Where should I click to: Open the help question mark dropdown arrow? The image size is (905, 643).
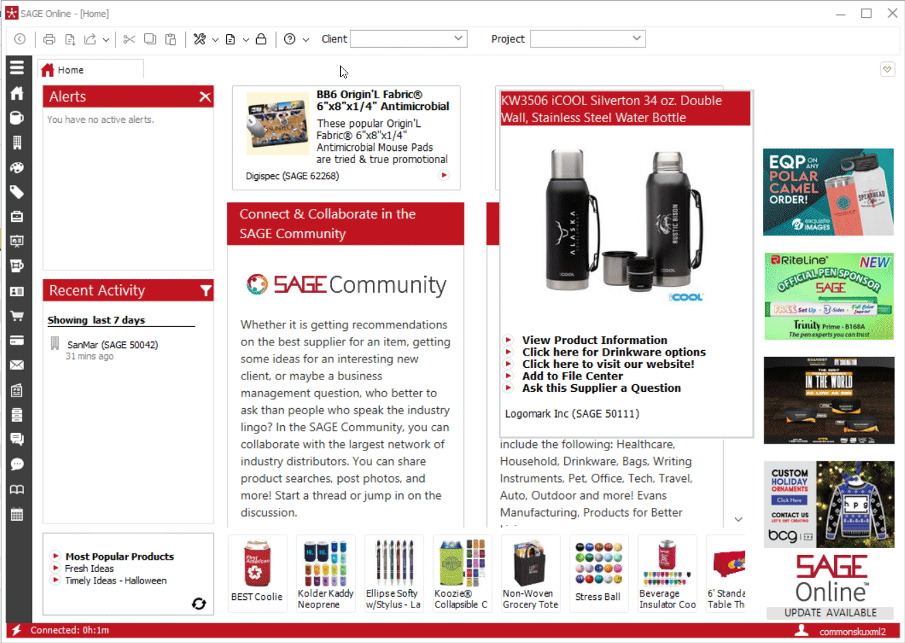306,40
